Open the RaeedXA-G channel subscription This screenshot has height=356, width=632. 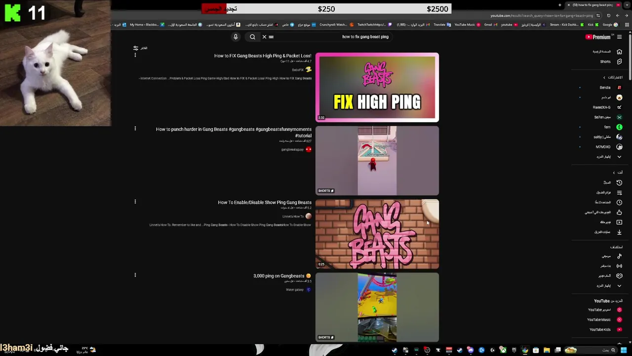(607, 107)
